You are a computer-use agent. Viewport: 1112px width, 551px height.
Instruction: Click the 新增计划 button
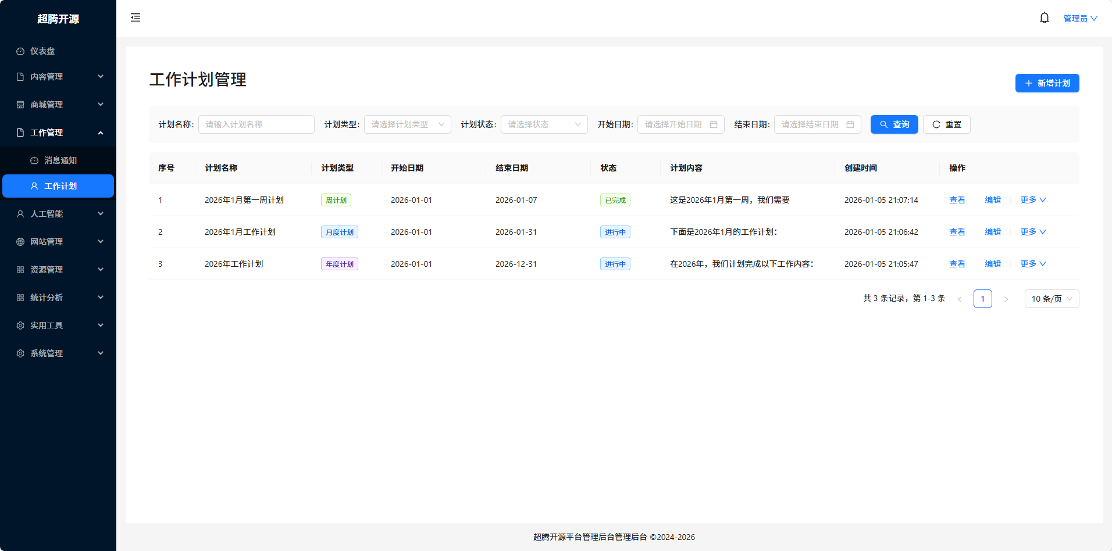coord(1047,83)
